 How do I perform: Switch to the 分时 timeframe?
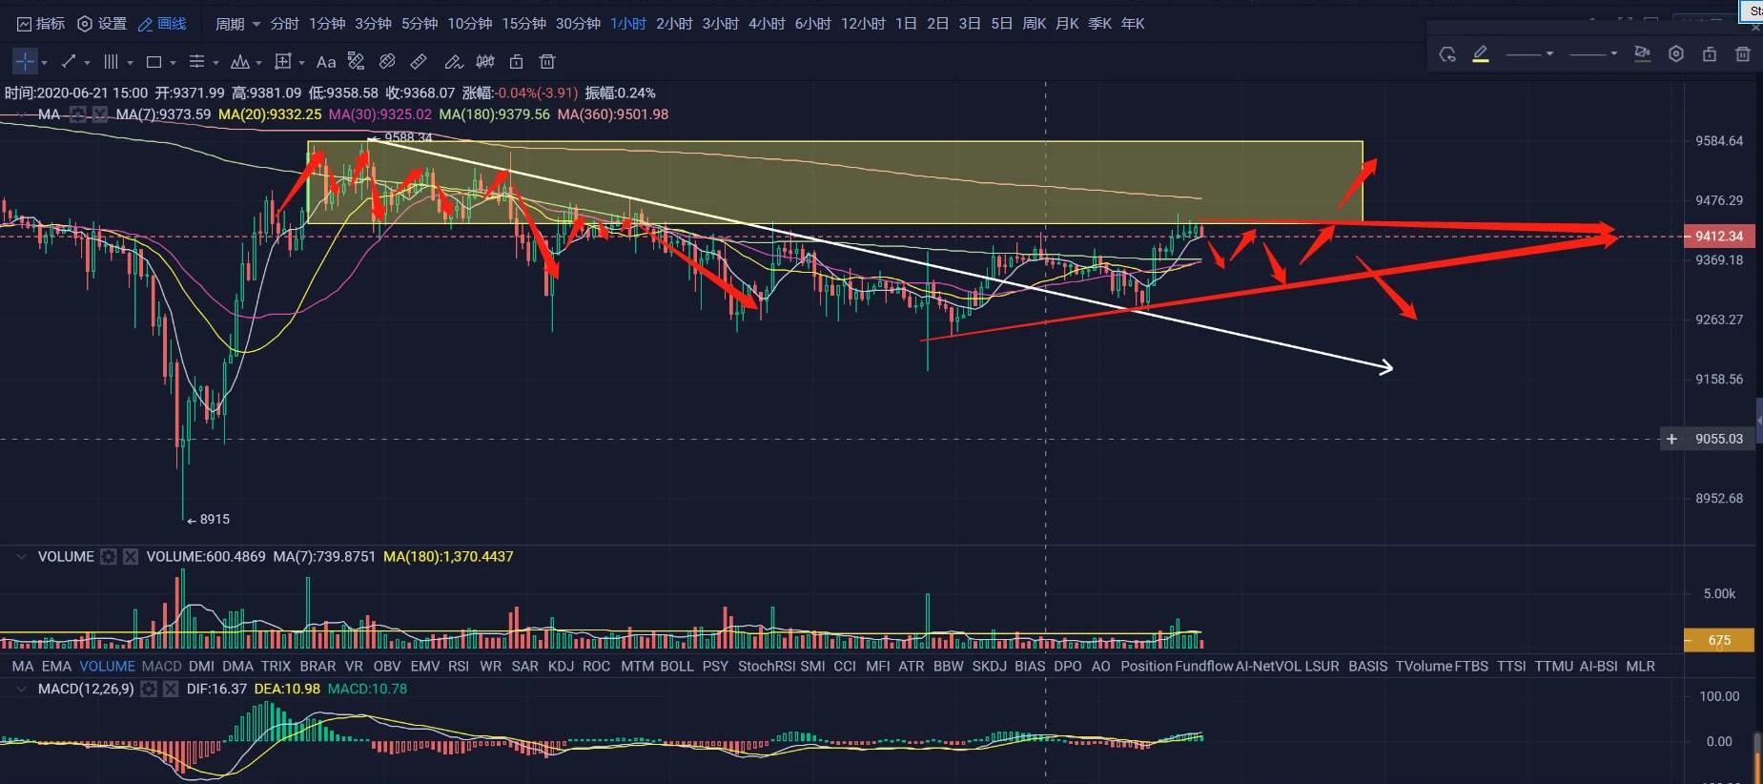pos(284,24)
